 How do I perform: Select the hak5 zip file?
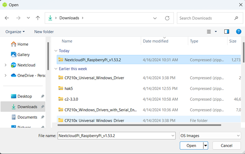coord(148,88)
